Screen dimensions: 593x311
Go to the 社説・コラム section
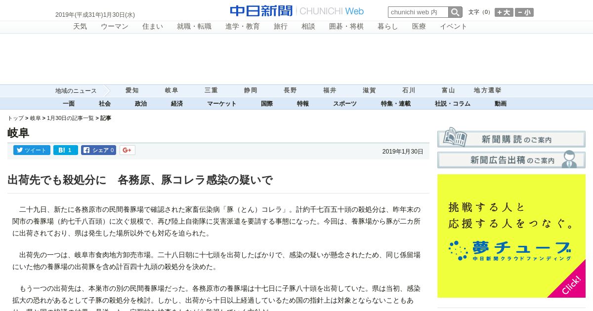453,104
